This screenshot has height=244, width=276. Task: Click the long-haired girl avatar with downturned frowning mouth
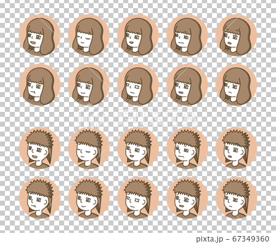point(236,85)
